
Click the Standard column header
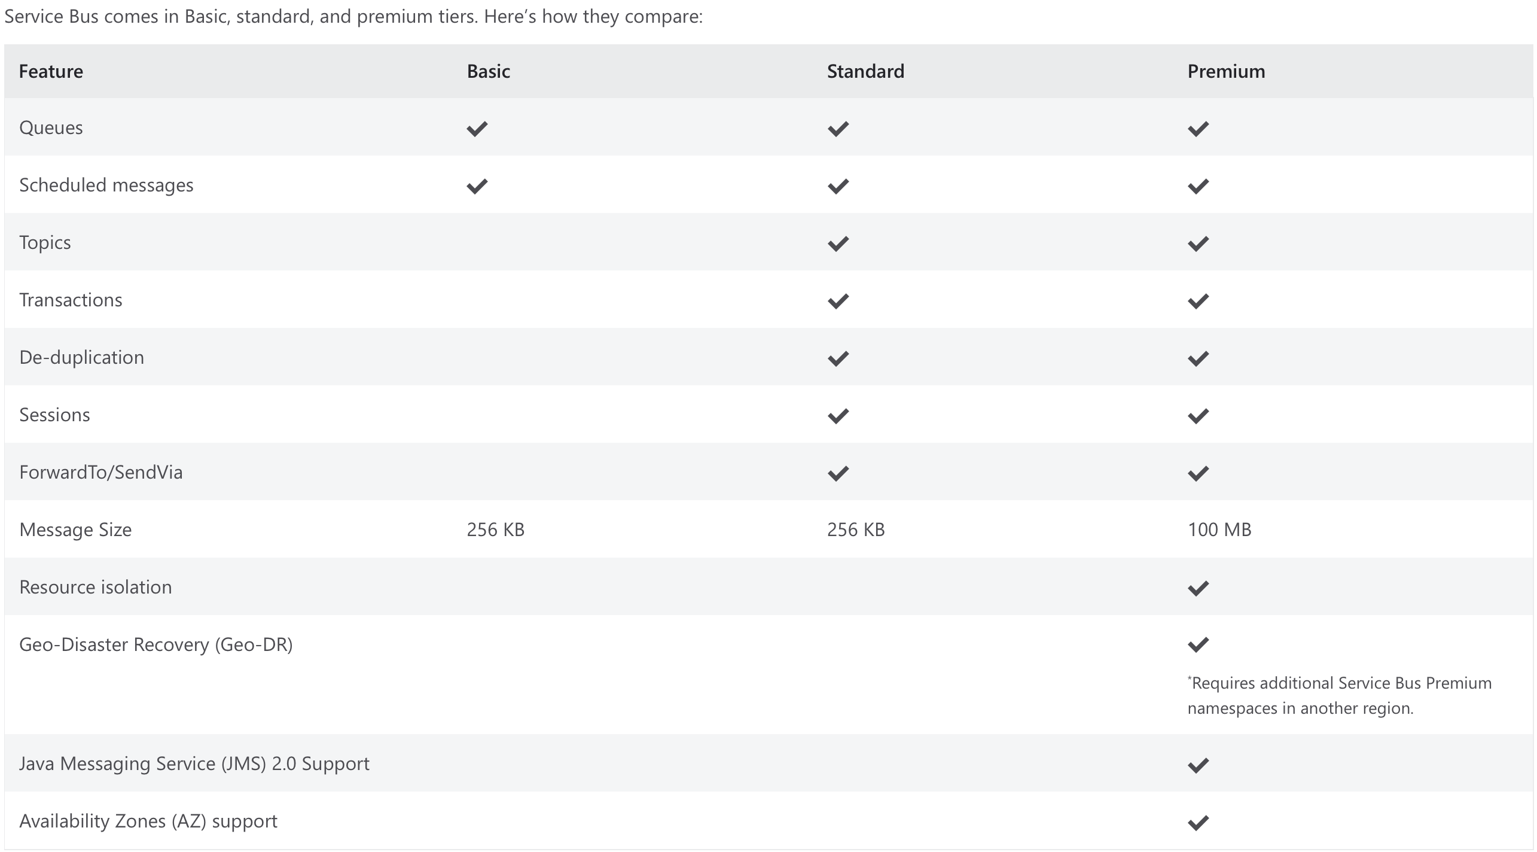pyautogui.click(x=865, y=71)
